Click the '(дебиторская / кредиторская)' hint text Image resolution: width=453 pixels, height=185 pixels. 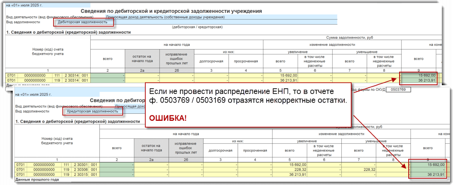point(197,27)
